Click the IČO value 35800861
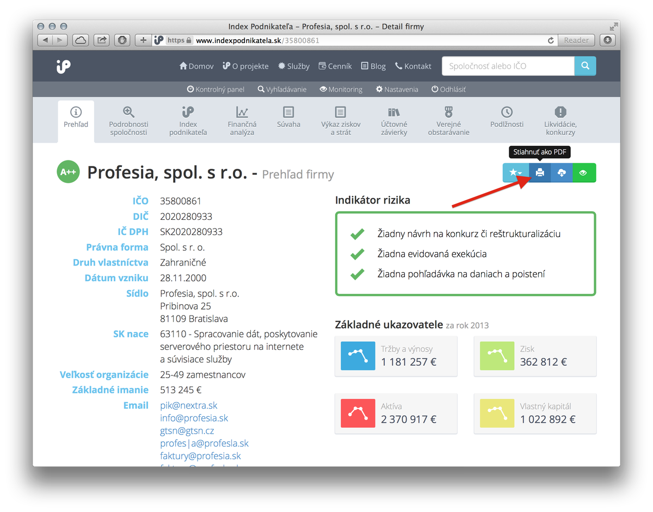 (181, 201)
